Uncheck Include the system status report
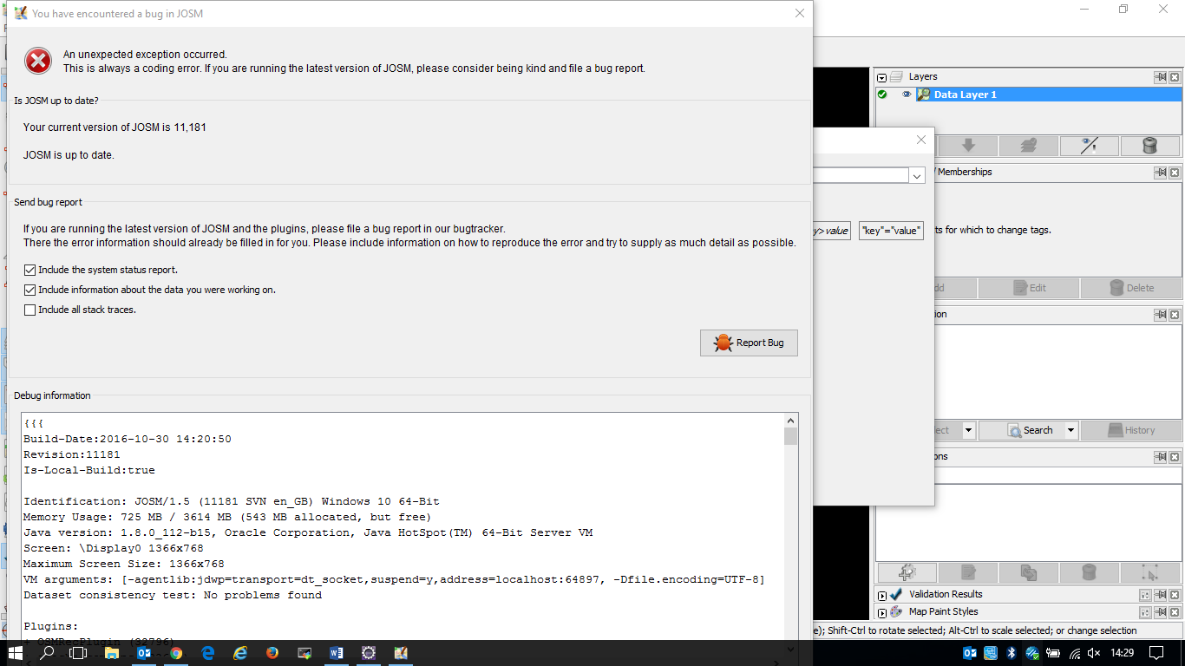Screen dimensions: 1185x666 coord(30,270)
